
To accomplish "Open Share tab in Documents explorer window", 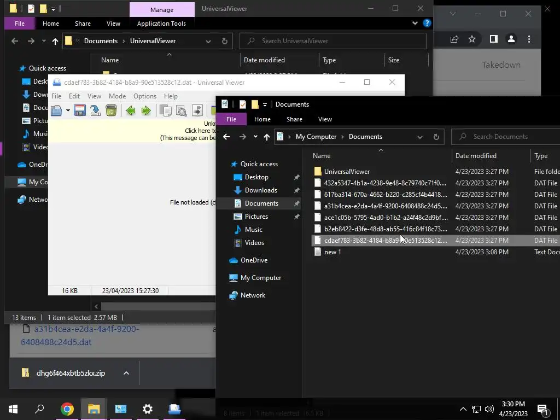I will [294, 119].
